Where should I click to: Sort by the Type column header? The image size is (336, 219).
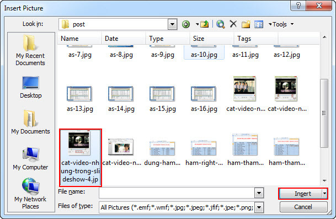(x=168, y=39)
